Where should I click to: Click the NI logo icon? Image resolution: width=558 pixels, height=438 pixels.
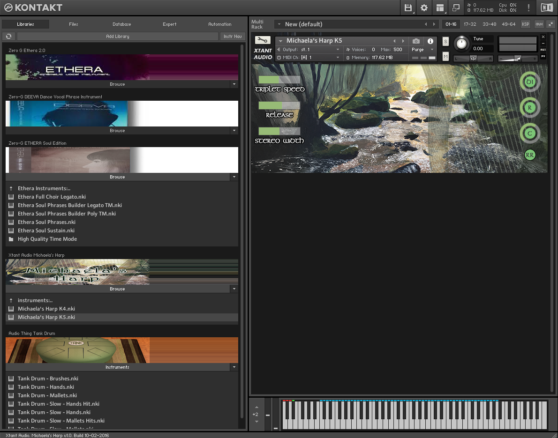(547, 7)
